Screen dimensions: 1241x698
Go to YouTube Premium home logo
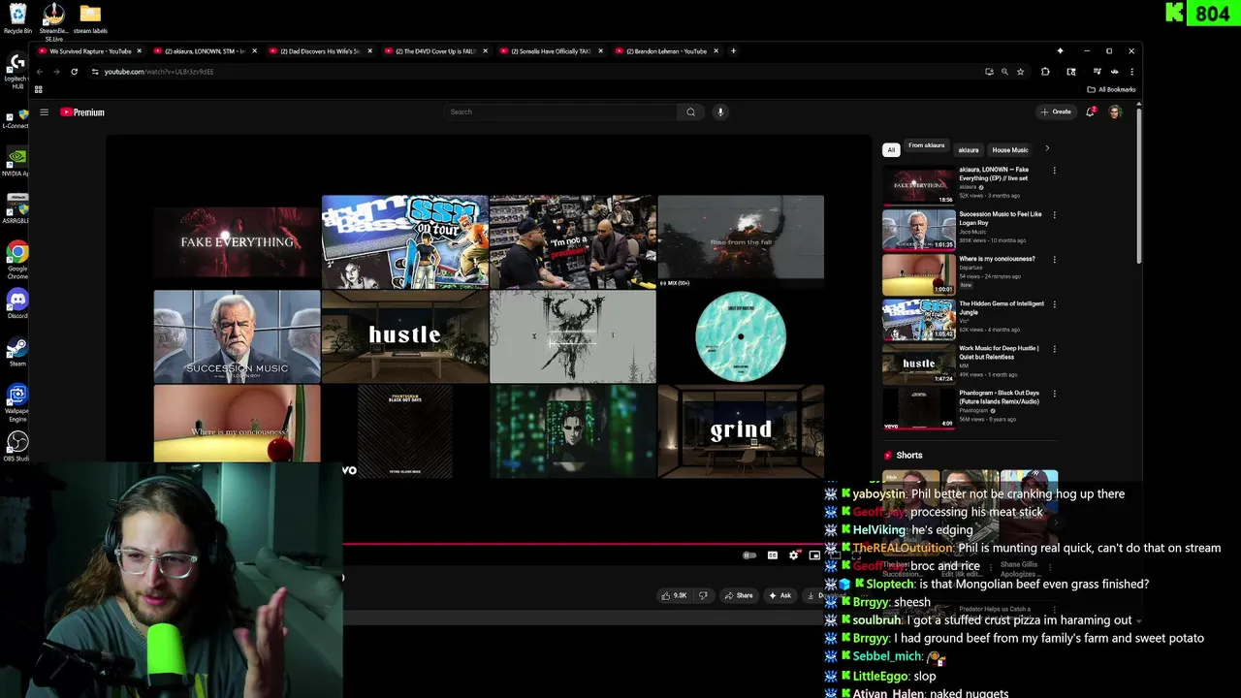click(82, 112)
